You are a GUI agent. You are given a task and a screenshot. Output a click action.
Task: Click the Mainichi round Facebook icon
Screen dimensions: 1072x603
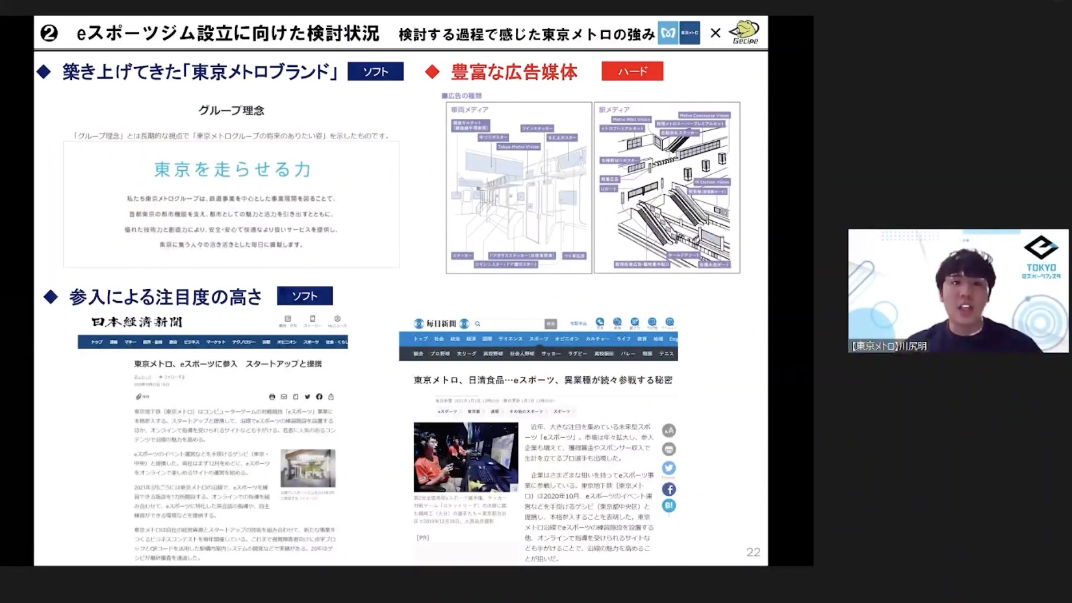669,489
